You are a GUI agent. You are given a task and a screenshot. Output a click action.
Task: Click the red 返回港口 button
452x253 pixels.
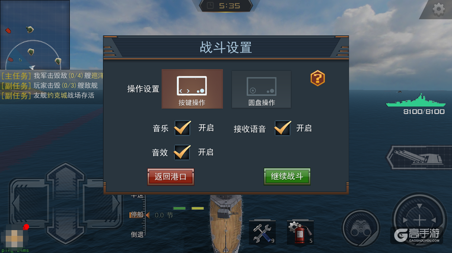pos(171,176)
